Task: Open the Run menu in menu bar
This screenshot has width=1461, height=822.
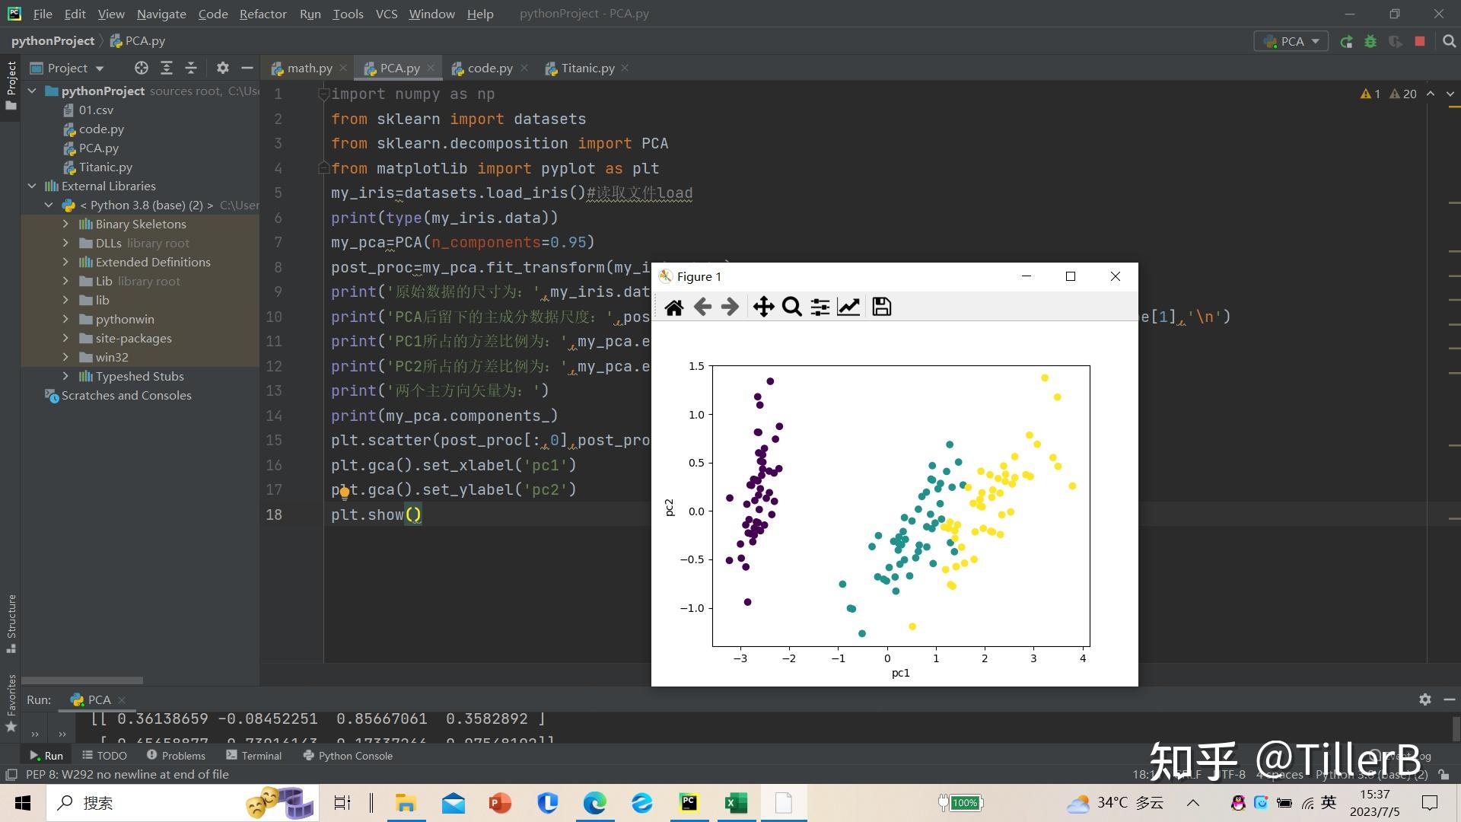Action: (308, 13)
